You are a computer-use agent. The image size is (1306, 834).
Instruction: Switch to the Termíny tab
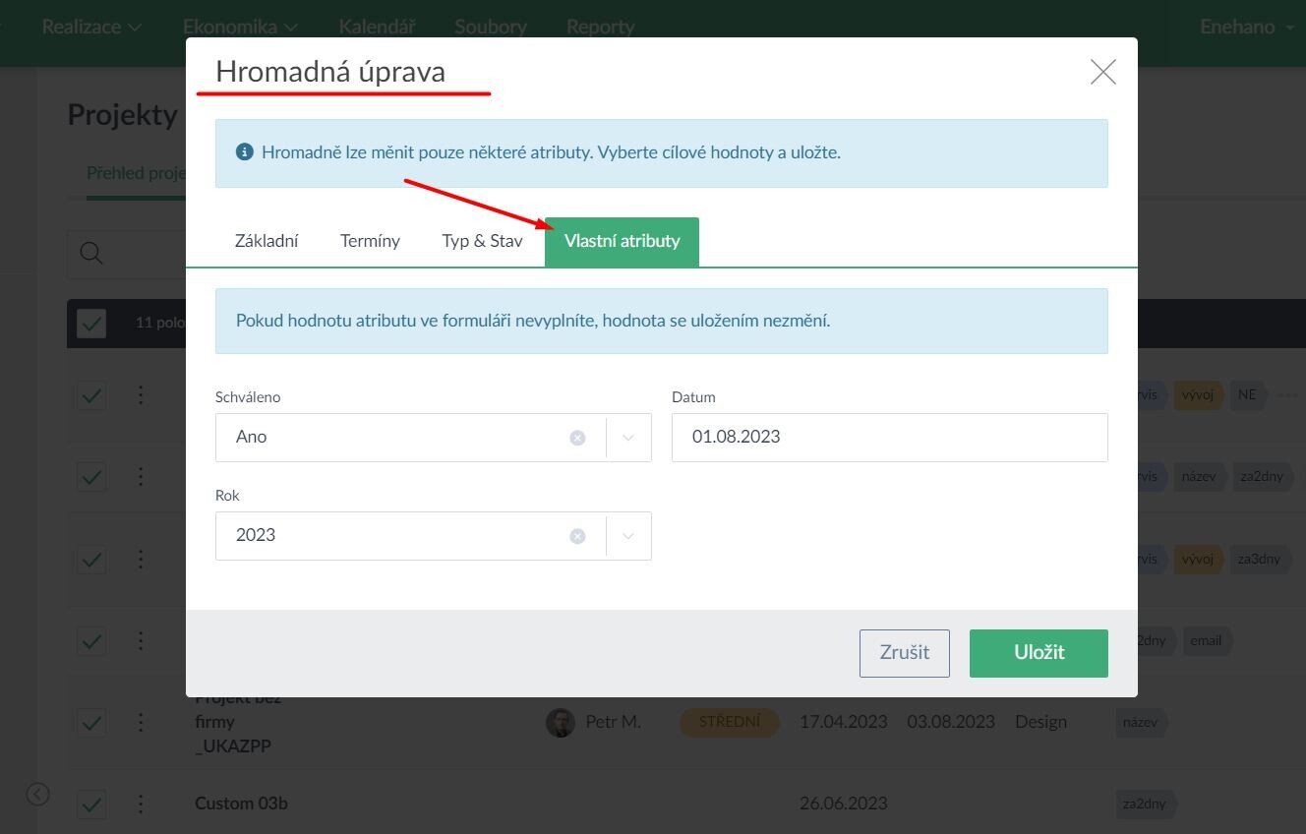[370, 241]
